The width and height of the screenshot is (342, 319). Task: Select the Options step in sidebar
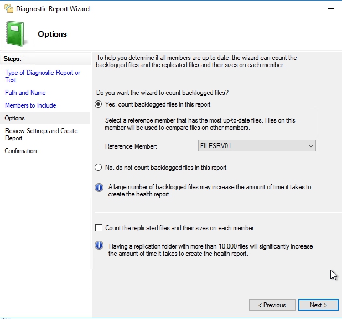tap(15, 118)
